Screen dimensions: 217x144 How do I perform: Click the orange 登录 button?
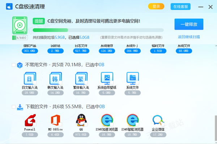coord(156,6)
